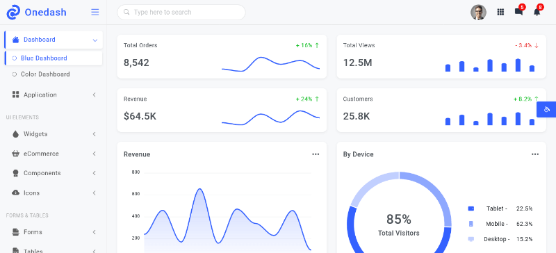Click the Forms sidebar icon

click(x=15, y=231)
